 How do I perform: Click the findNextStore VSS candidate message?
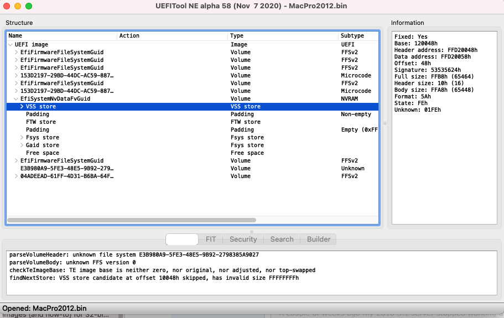coord(154,278)
